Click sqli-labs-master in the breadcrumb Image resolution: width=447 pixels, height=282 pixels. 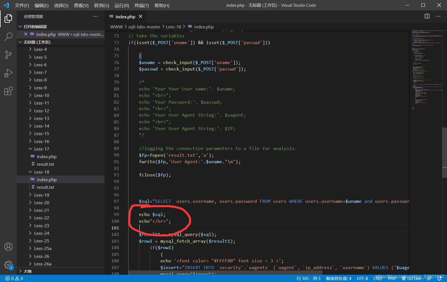144,27
